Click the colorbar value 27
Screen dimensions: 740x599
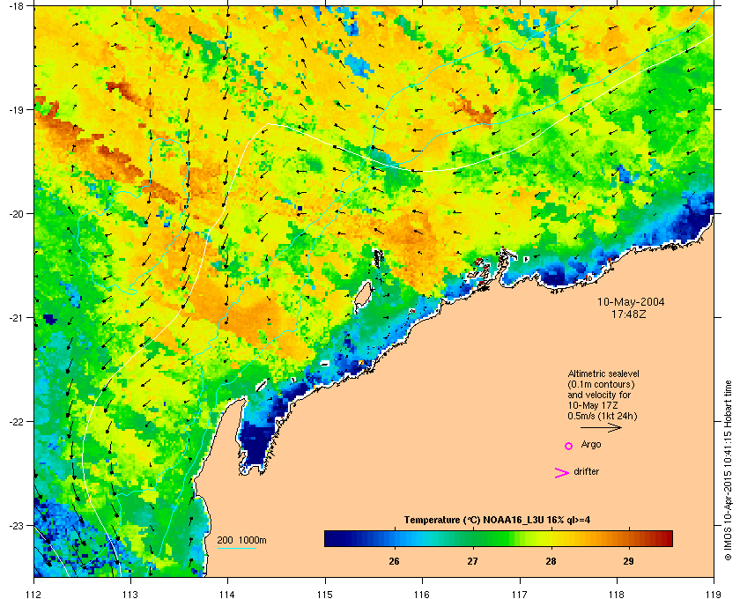click(x=472, y=561)
